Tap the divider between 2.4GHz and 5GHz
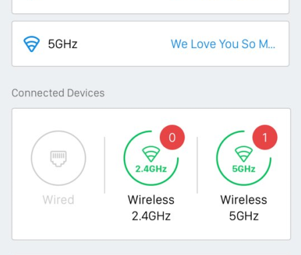Image resolution: width=301 pixels, height=255 pixels. click(197, 165)
